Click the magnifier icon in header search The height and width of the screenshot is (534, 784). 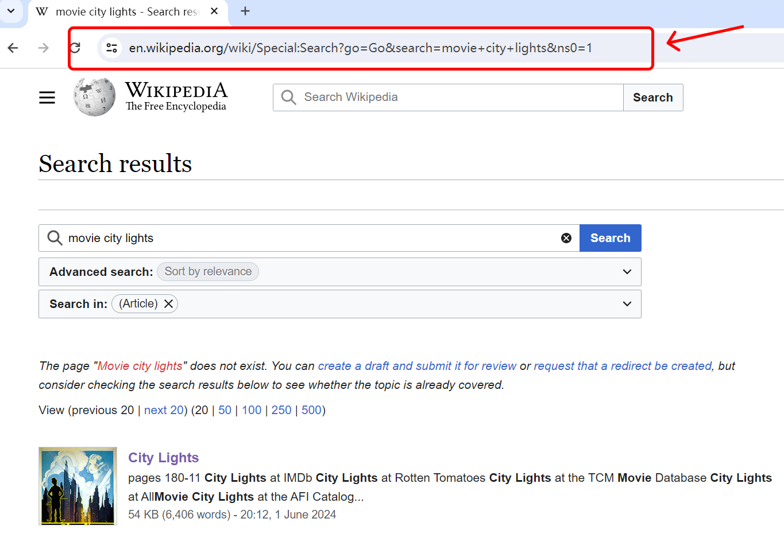click(x=289, y=98)
